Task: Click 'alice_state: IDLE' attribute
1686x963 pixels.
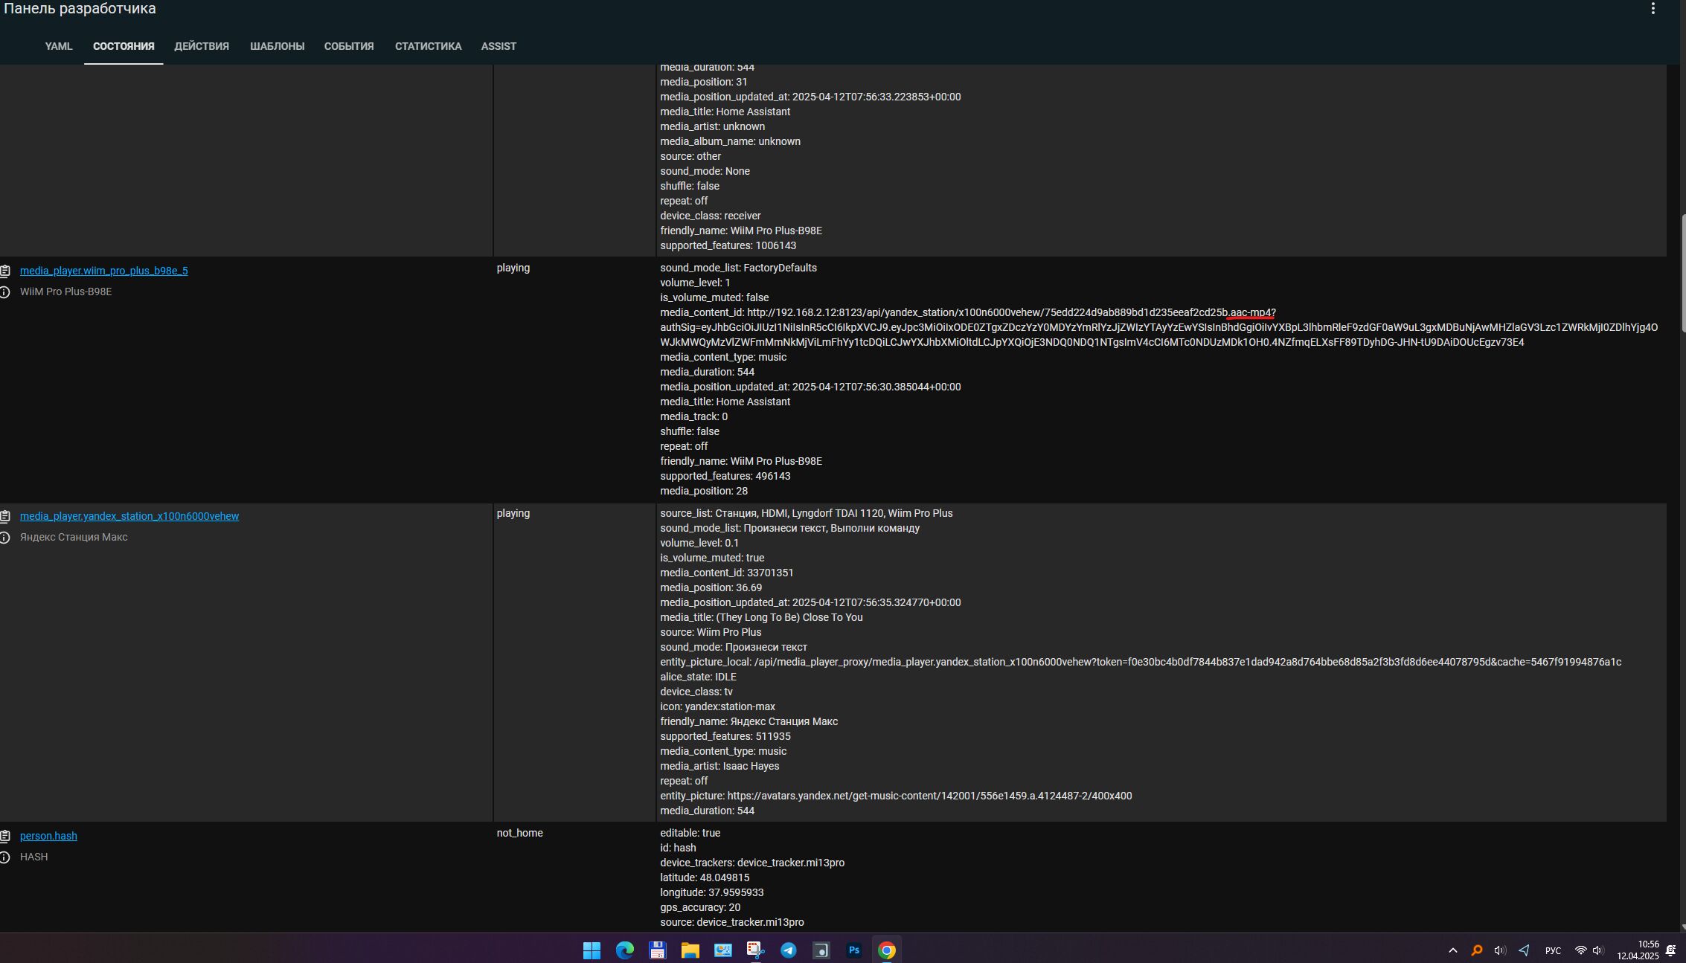Action: (698, 677)
